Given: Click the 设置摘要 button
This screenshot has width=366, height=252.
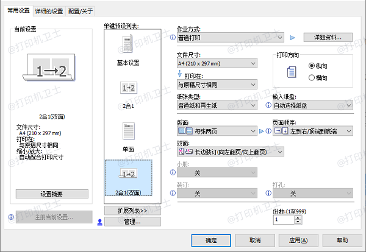Looking at the screenshot, I should click(52, 194).
